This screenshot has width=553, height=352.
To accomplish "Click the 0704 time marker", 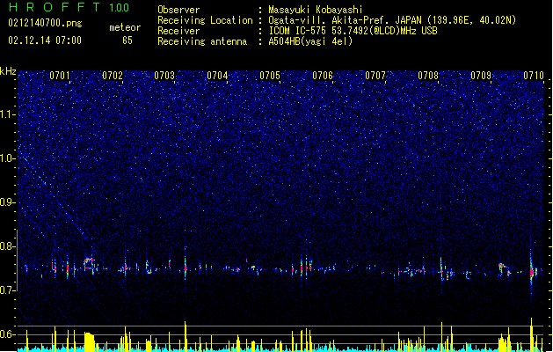I will (217, 76).
